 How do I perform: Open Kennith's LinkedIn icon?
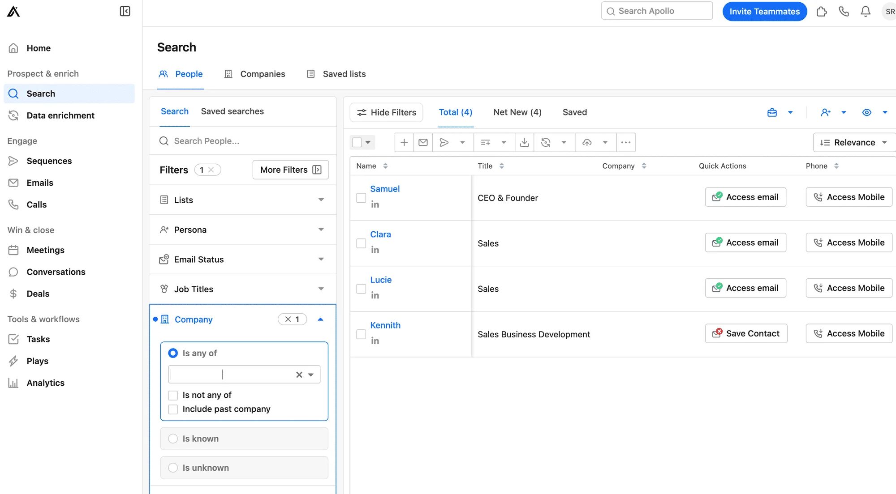[x=375, y=341]
